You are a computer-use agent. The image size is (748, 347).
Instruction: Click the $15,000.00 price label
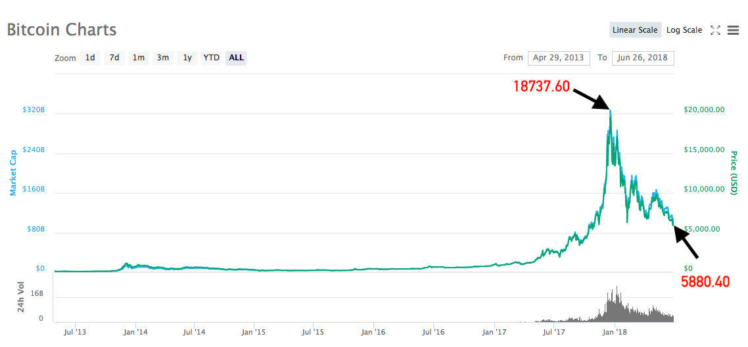704,150
